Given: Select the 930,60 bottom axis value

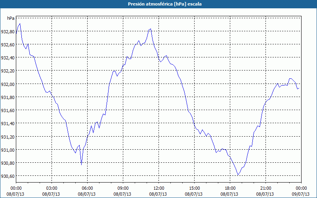Looking at the screenshot, I should click(8, 176).
